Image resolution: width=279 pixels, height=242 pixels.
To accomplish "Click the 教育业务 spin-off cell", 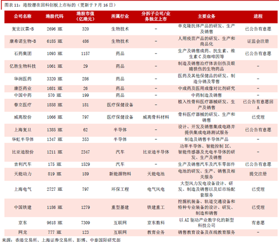I will [156, 232].
